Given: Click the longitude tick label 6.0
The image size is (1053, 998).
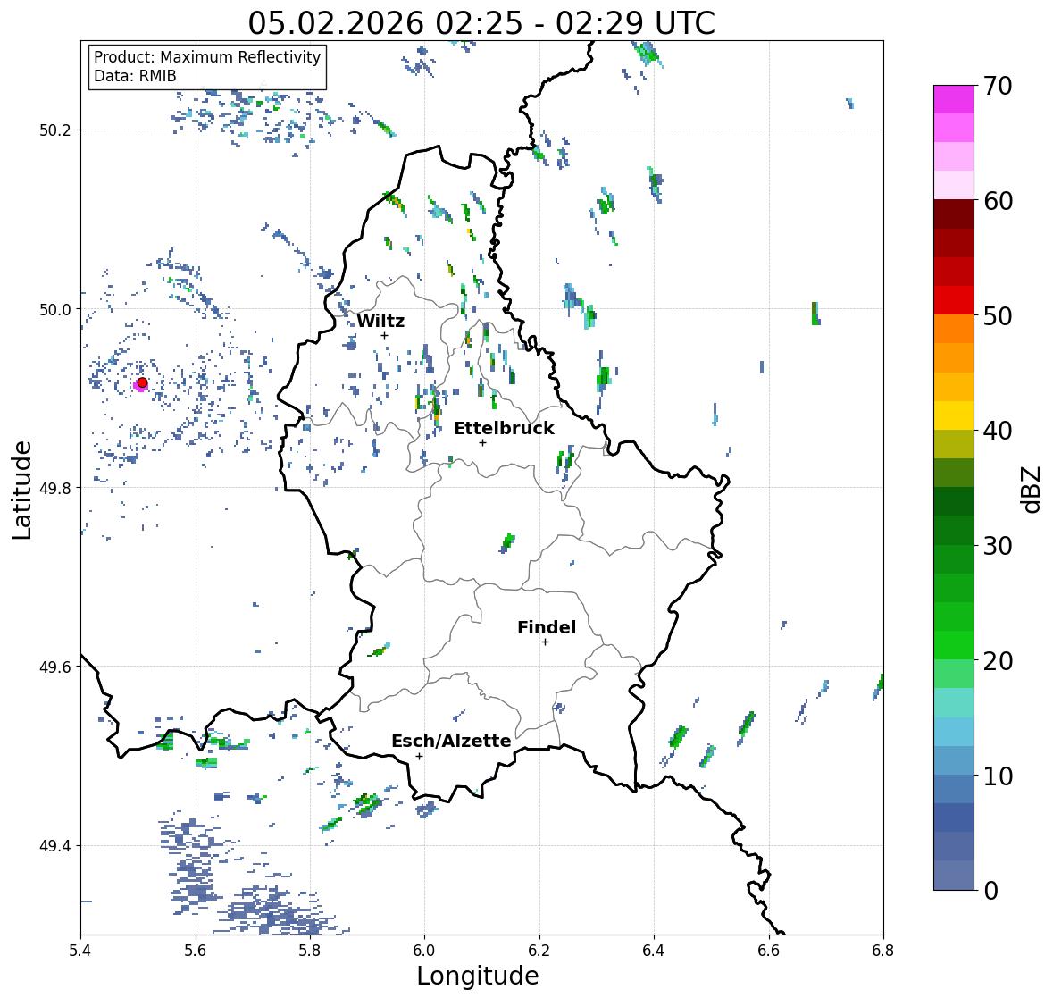Looking at the screenshot, I should click(424, 951).
